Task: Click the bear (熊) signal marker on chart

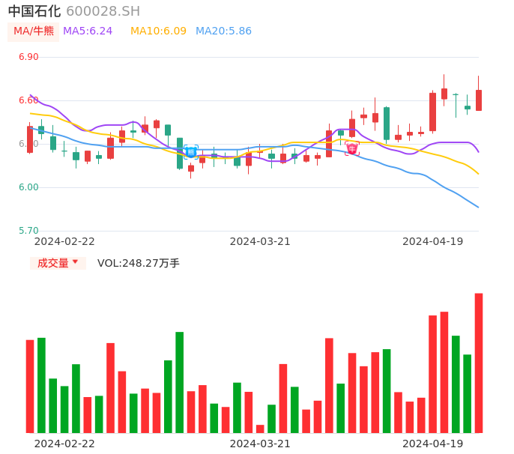Action: 191,152
